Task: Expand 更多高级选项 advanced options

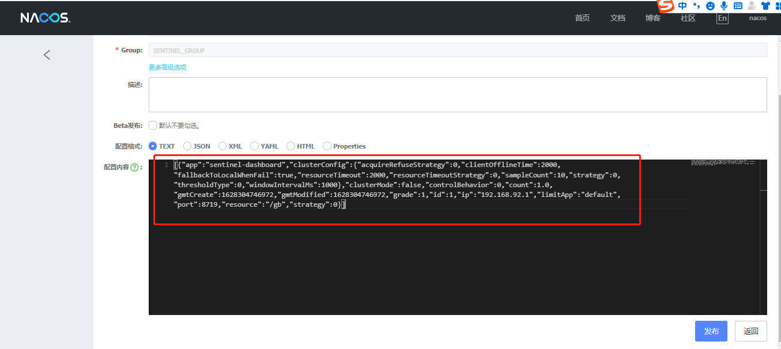Action: pyautogui.click(x=167, y=67)
